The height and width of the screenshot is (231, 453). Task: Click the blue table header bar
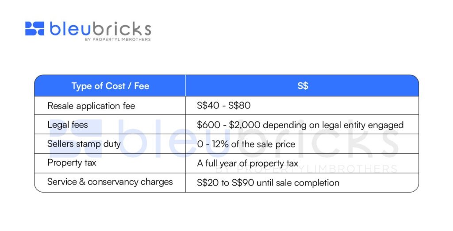226,86
